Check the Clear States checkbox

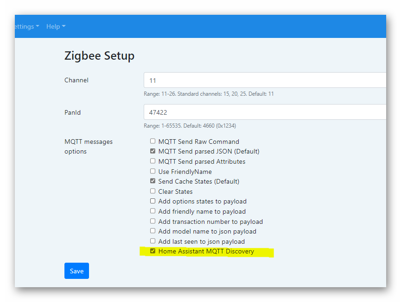(153, 191)
